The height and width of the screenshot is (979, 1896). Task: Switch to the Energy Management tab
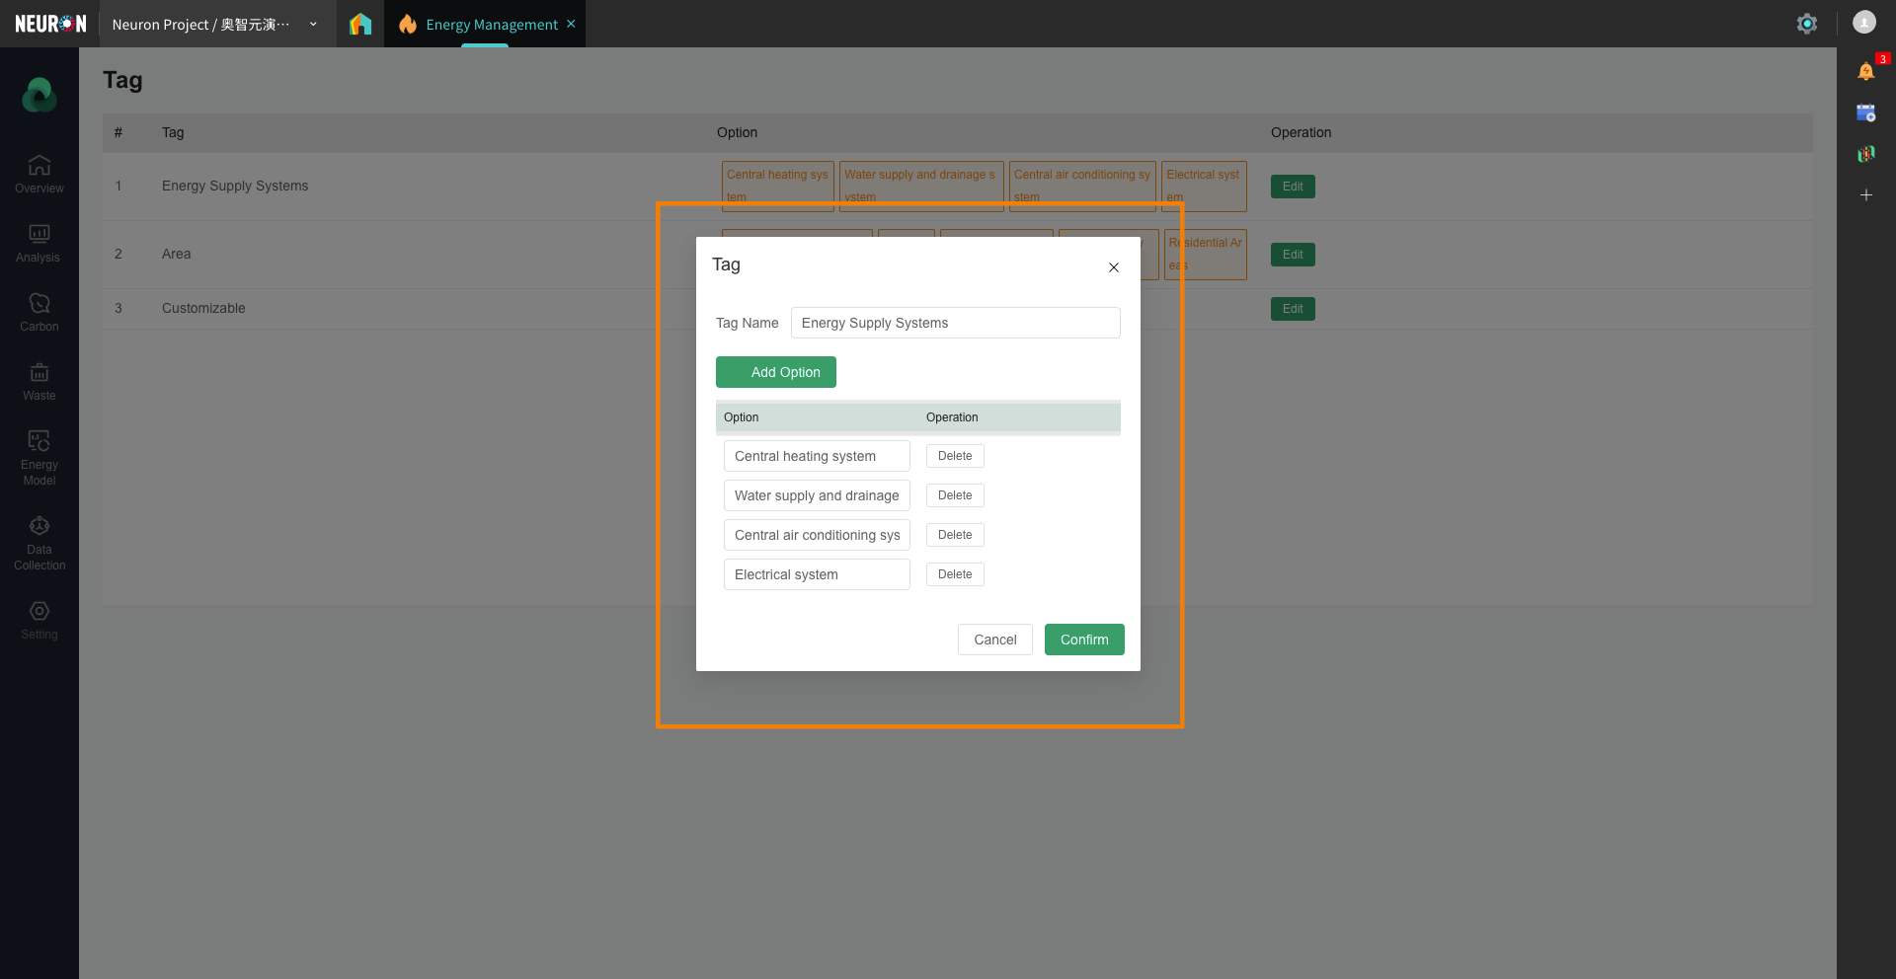point(491,25)
